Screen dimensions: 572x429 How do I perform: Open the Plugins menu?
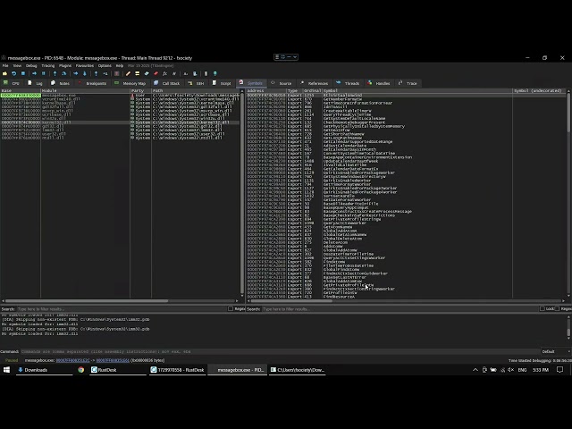65,65
